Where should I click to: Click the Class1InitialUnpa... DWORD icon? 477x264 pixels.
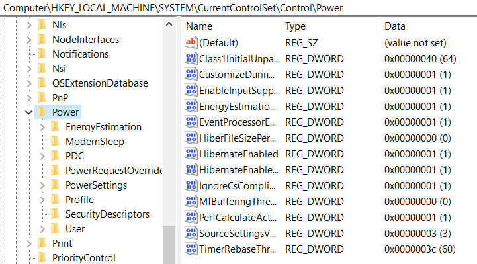tap(191, 58)
